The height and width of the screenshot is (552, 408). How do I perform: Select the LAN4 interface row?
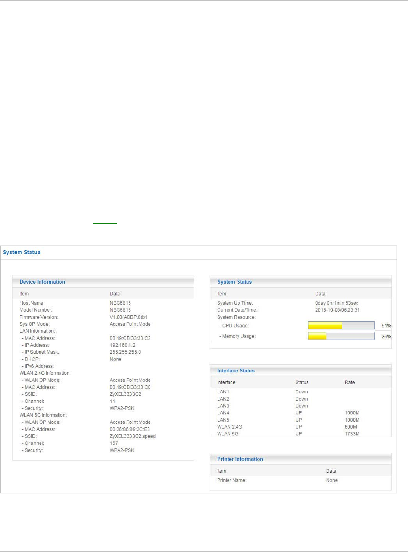pyautogui.click(x=301, y=413)
